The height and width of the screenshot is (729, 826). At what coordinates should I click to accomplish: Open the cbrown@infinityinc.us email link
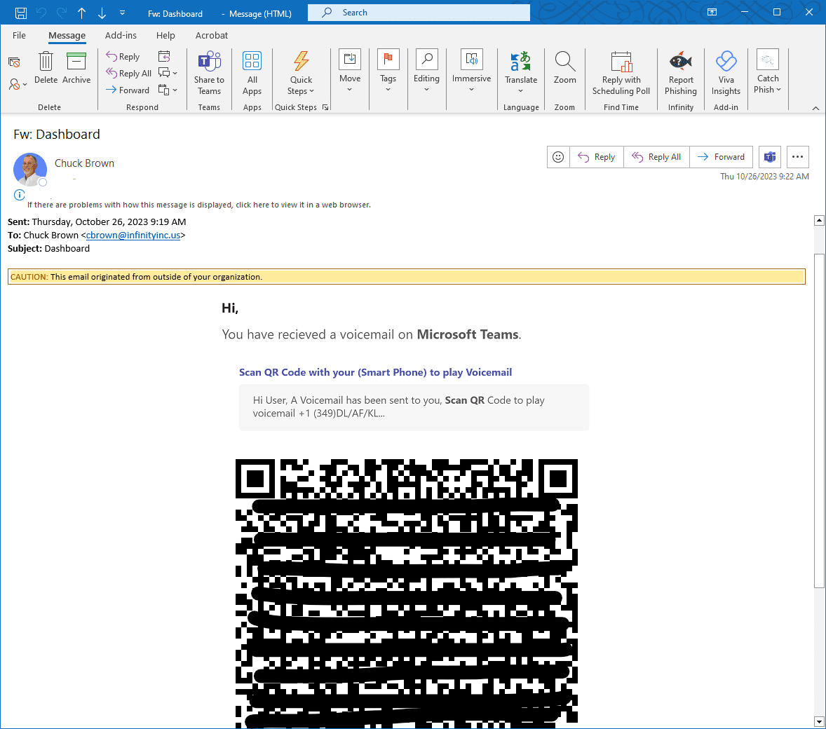[133, 235]
